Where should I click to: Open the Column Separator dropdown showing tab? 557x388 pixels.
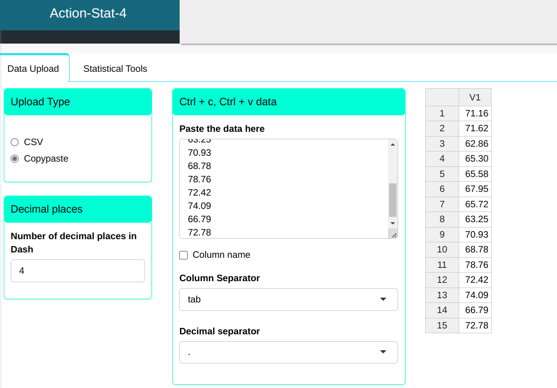(288, 299)
